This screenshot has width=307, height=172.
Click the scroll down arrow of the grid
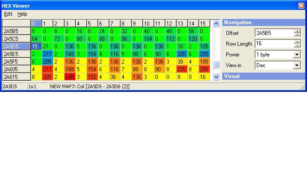click(216, 77)
